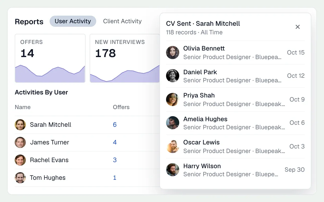Open Sarah Mitchell's offers count 6
The width and height of the screenshot is (324, 202).
[115, 125]
